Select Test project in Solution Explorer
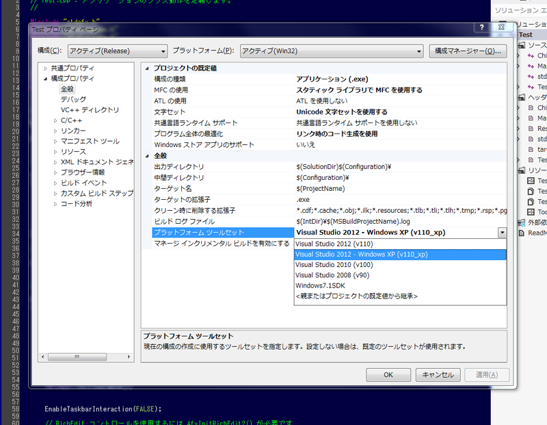This screenshot has height=425, width=547. click(525, 35)
